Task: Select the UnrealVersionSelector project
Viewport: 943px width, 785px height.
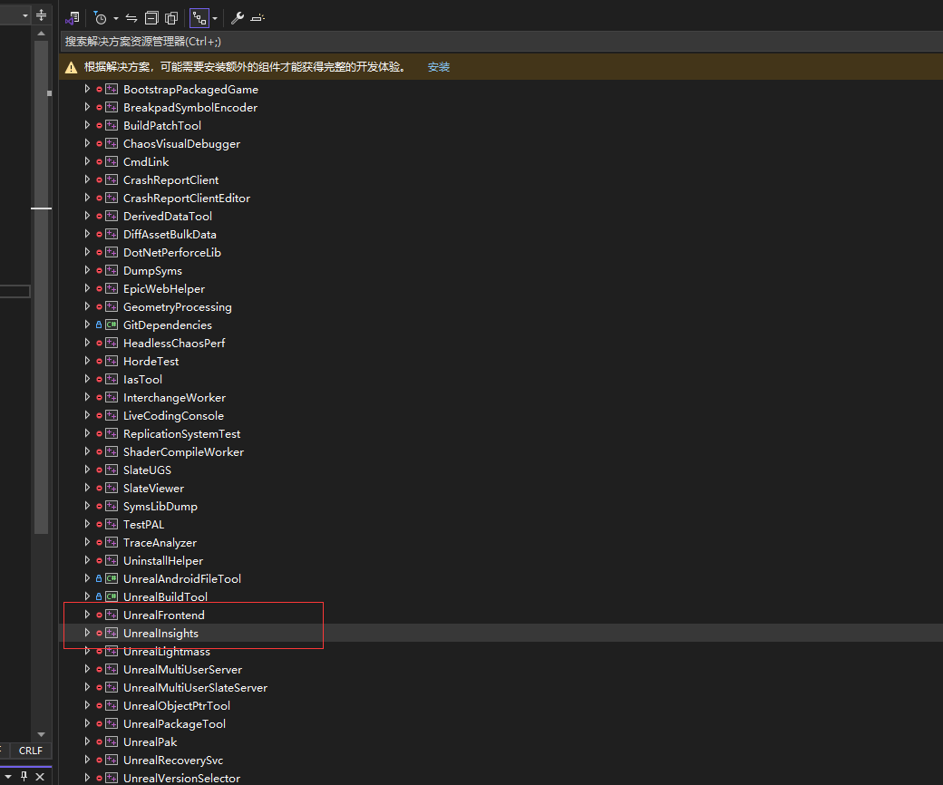Action: point(181,778)
